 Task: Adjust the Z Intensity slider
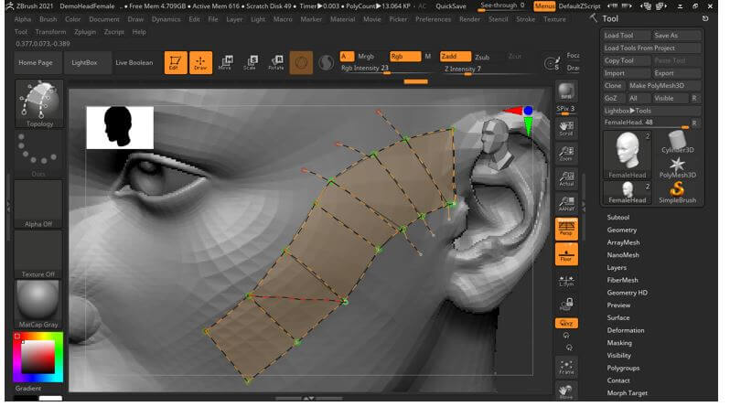pyautogui.click(x=487, y=69)
